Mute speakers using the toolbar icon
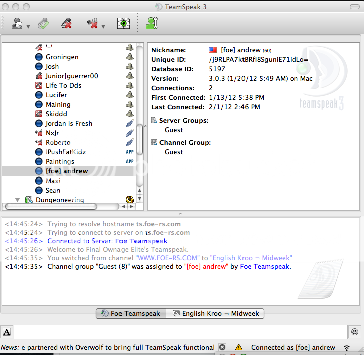 [x=92, y=23]
